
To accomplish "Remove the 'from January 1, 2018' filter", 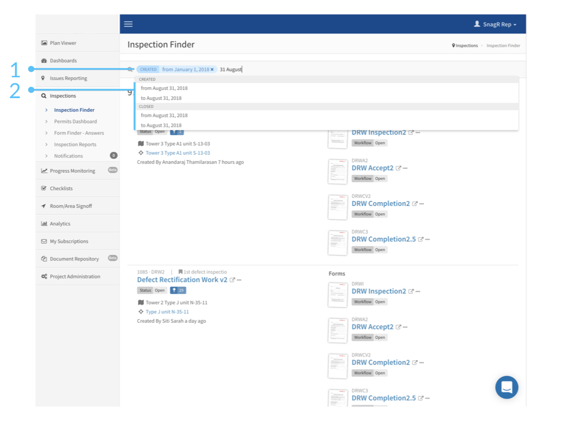I will pyautogui.click(x=212, y=70).
